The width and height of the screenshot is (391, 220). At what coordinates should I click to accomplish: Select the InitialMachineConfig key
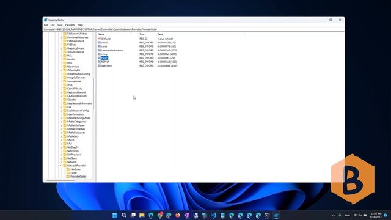click(x=79, y=74)
